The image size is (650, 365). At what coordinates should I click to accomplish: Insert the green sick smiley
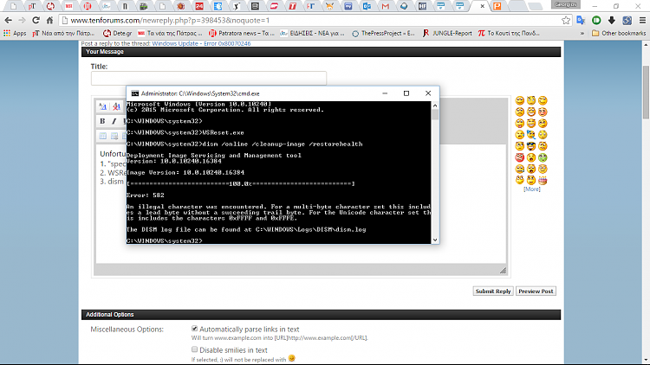(543, 157)
